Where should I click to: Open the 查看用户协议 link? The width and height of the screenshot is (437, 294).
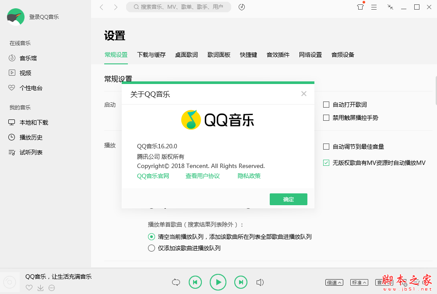pos(203,176)
